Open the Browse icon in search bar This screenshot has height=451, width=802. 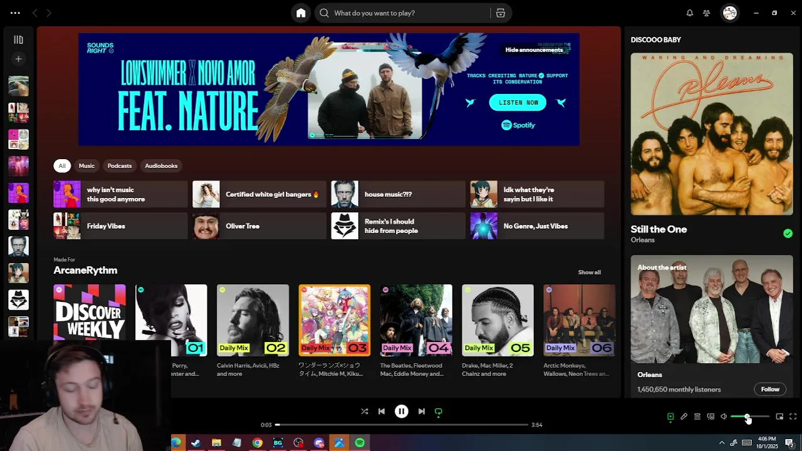(x=501, y=13)
